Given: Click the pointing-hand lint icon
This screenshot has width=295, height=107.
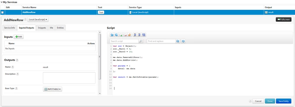Looking at the screenshot, I should (129, 35).
